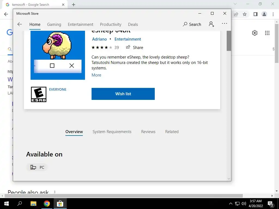
Task: Open Chrome three-dot menu
Action: click(x=273, y=14)
